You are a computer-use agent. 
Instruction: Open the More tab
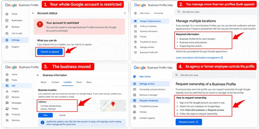point(89,82)
